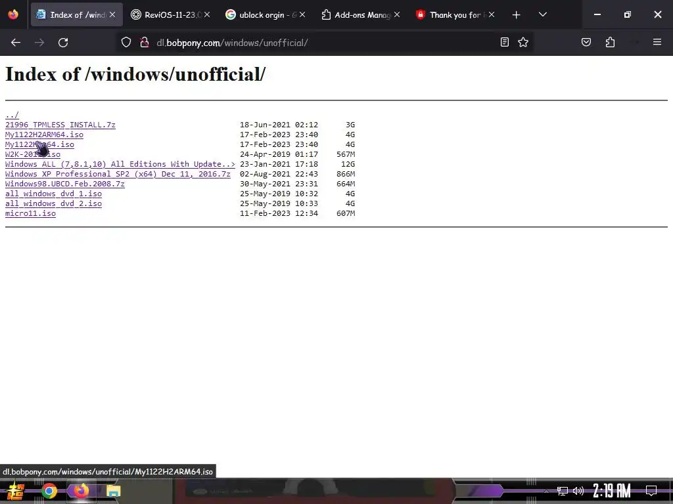Open the taskbar clock showing 2:19 AM

(x=612, y=491)
